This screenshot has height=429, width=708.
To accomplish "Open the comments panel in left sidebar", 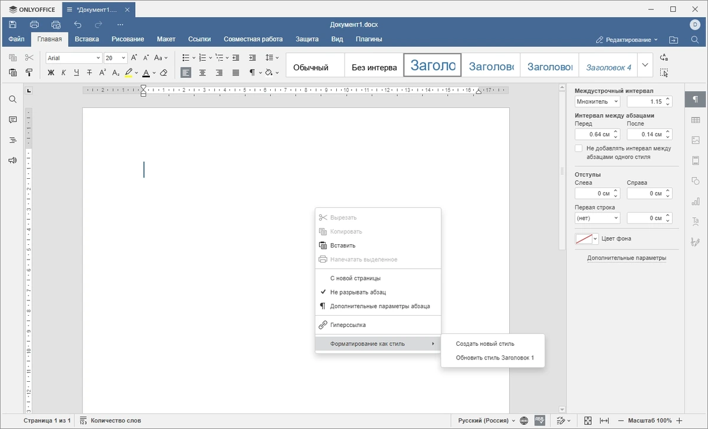I will [12, 120].
